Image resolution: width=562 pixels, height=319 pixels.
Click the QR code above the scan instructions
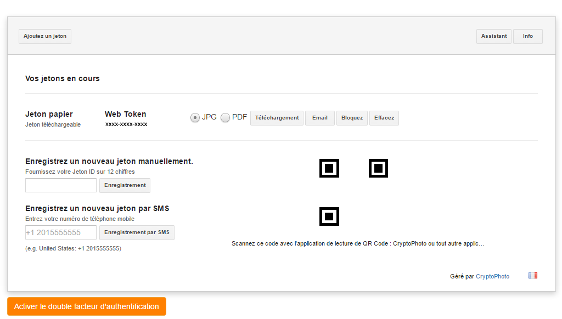329,217
